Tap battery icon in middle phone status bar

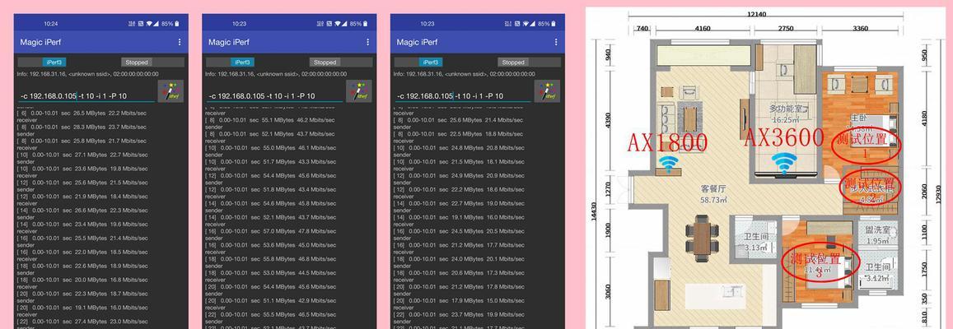click(365, 24)
